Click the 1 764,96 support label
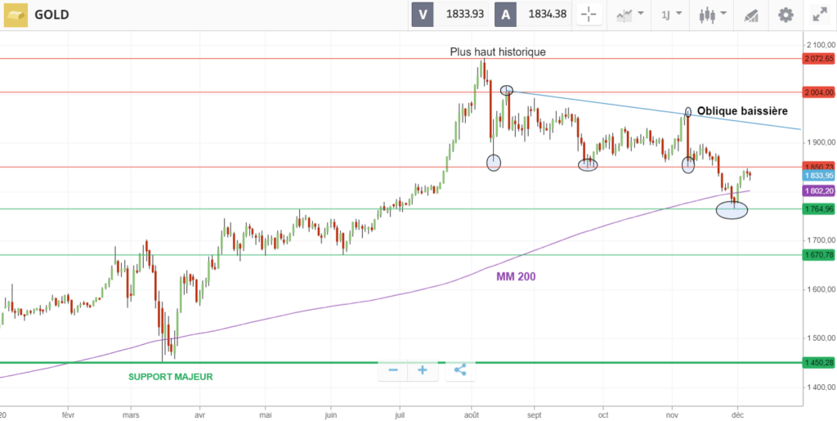837x421 pixels. [818, 209]
